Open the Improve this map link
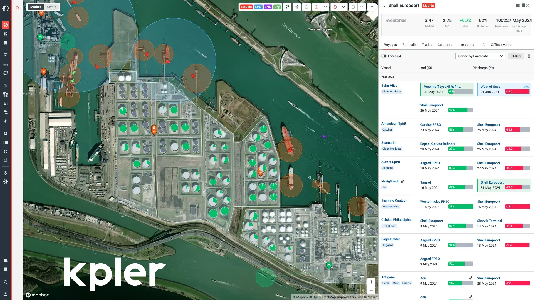 pyautogui.click(x=350, y=297)
